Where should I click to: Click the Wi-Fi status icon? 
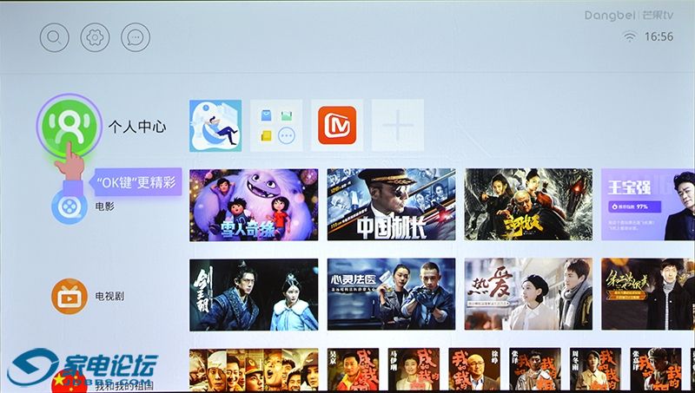coord(629,36)
